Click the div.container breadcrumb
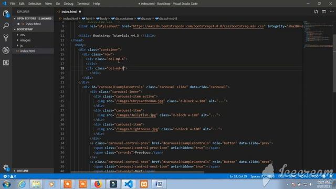336x189 pixels. pyautogui.click(x=122, y=19)
